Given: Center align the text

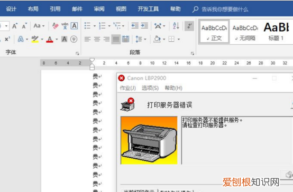Looking at the screenshot, I should [97, 39].
